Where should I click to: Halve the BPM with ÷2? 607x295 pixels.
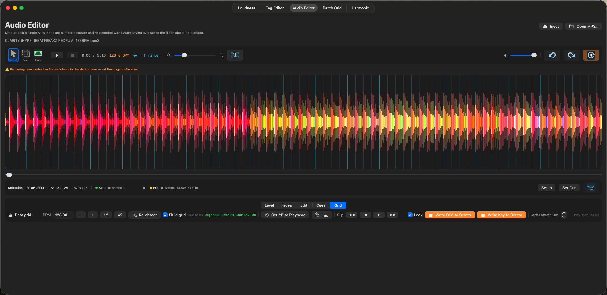pos(106,215)
